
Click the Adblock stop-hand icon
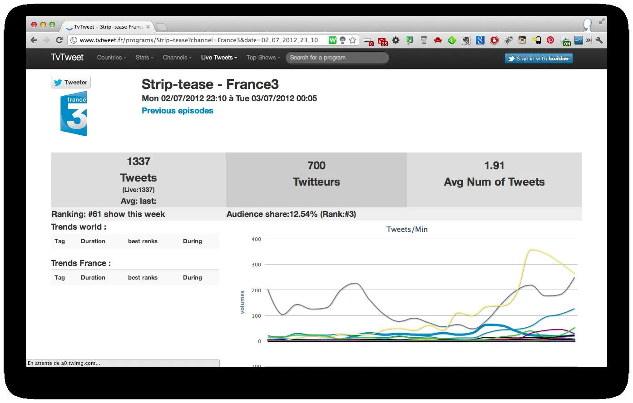pos(494,40)
